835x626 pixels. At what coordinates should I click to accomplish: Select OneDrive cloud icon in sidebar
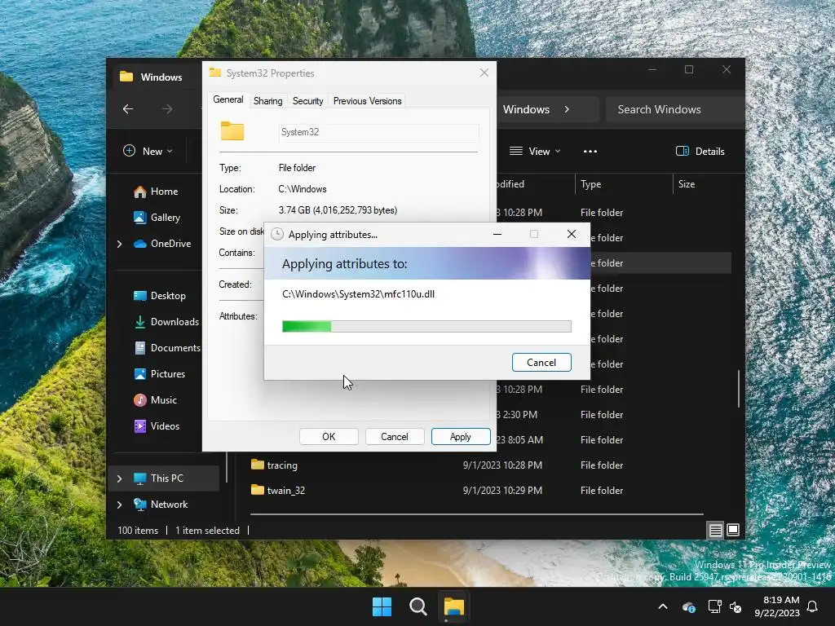140,244
